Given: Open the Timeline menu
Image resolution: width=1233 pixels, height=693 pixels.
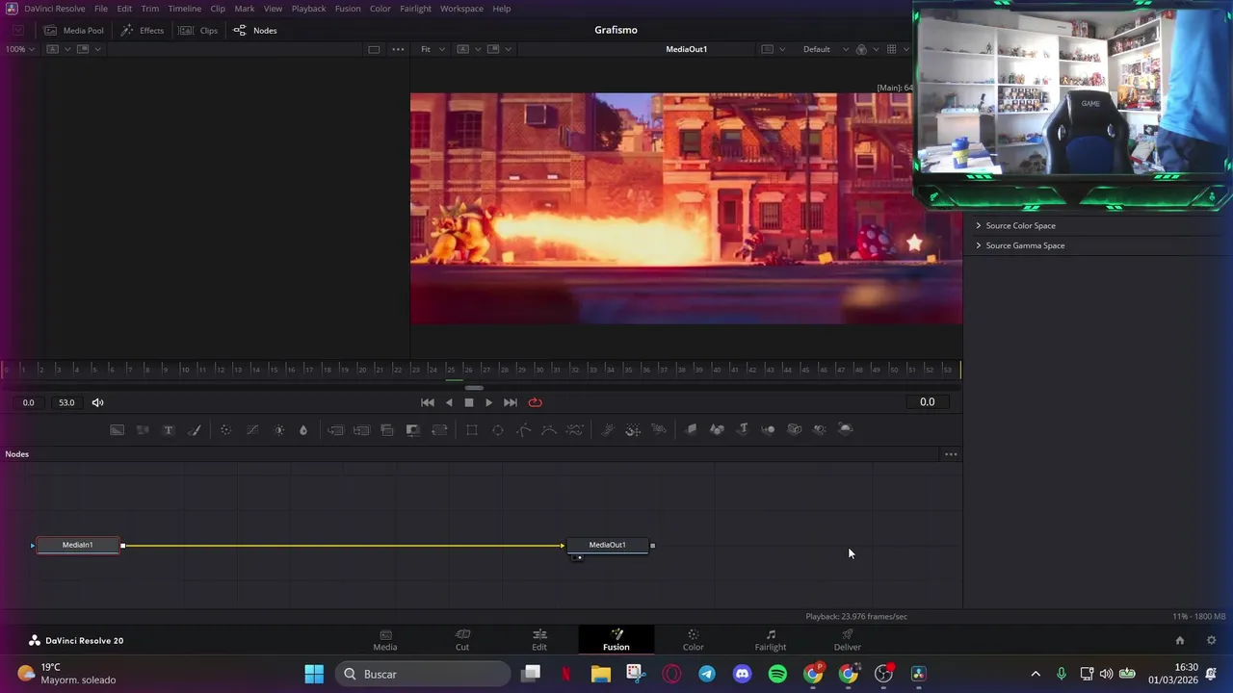Looking at the screenshot, I should [185, 9].
